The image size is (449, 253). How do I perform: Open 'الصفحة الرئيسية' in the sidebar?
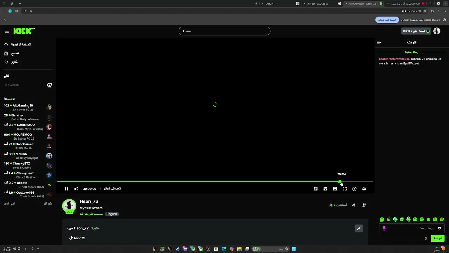(x=18, y=45)
